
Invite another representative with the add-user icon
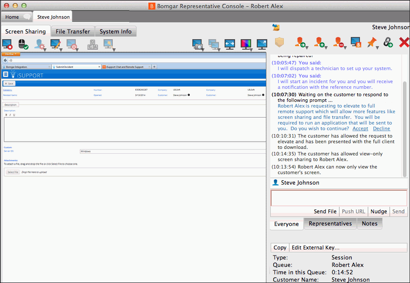click(319, 44)
